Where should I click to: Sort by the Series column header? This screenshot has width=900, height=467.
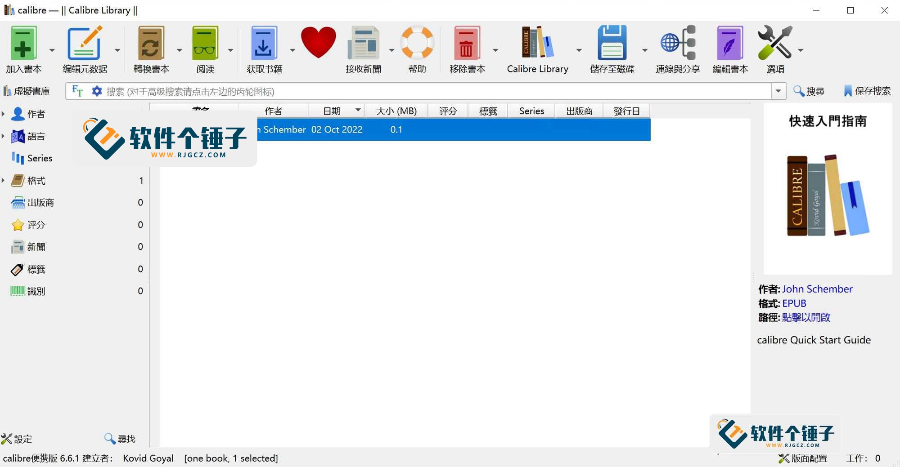point(531,111)
